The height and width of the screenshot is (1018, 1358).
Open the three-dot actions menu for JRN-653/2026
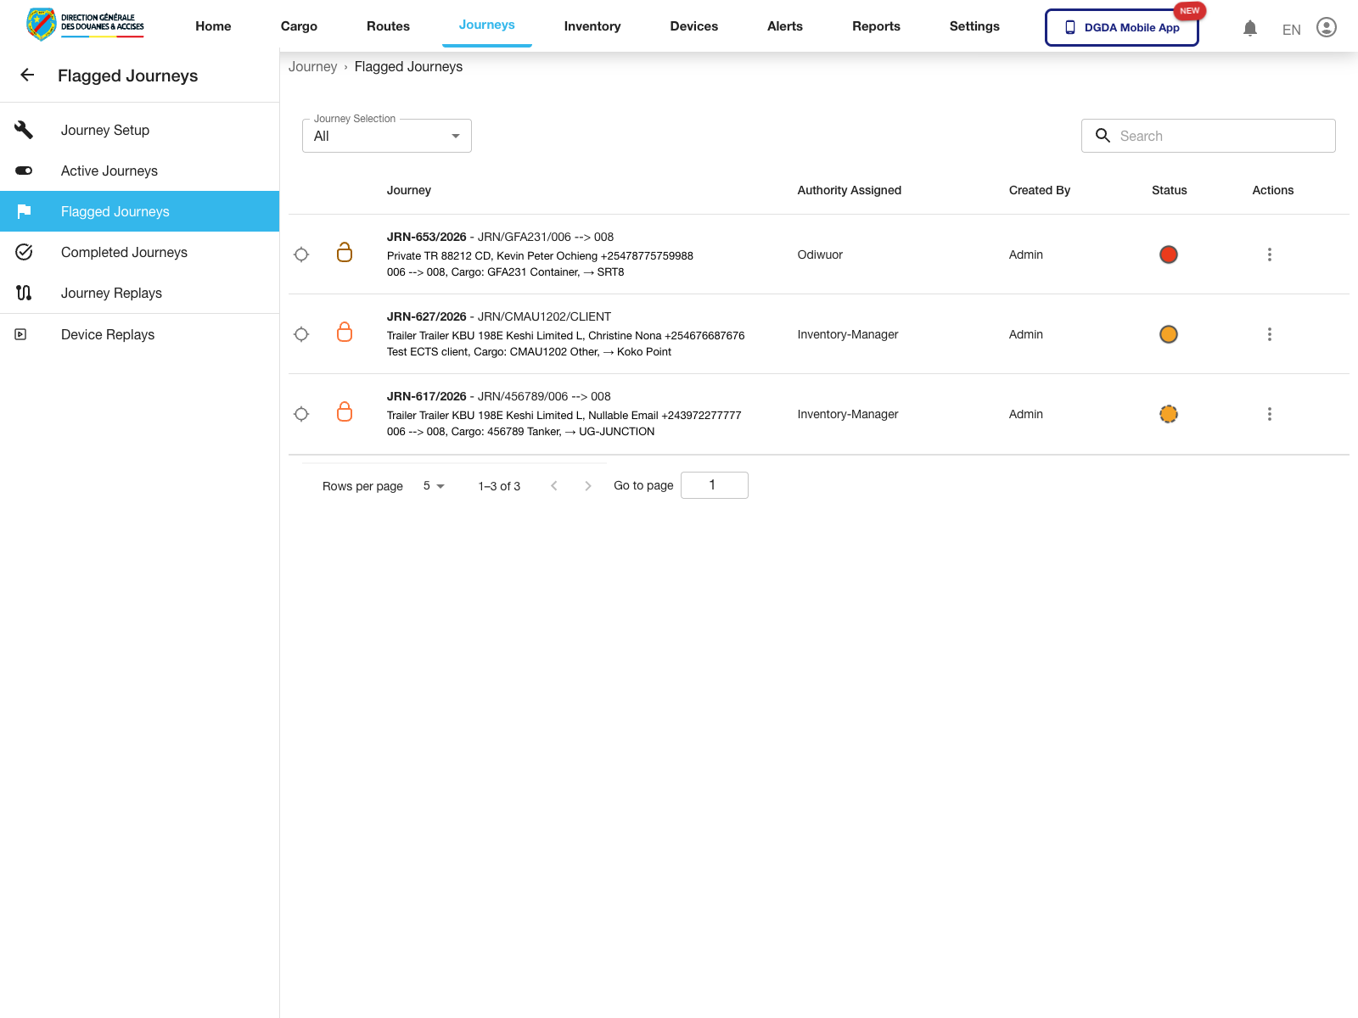1269,255
